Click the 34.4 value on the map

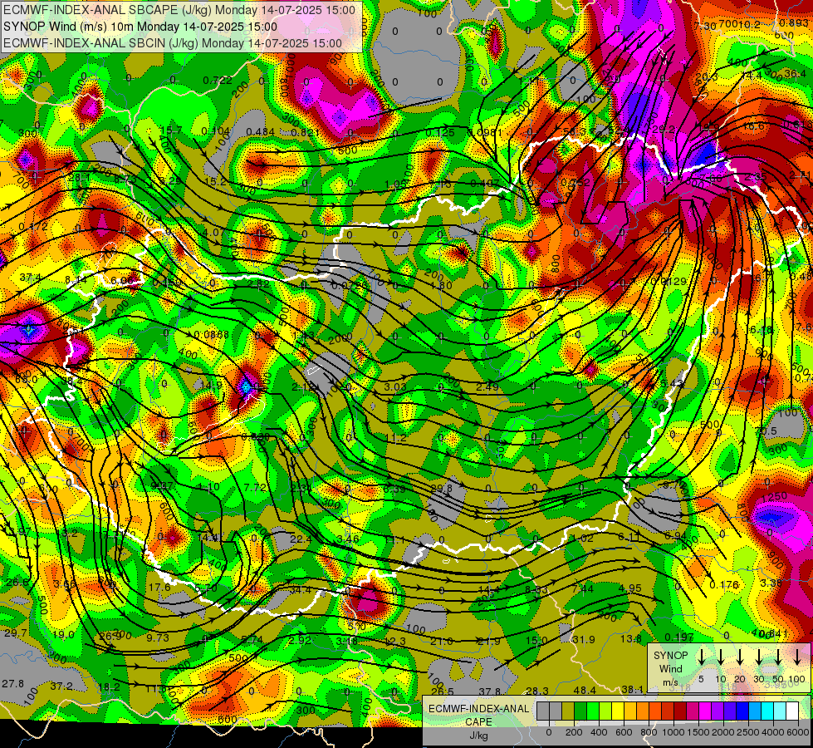[x=301, y=590]
